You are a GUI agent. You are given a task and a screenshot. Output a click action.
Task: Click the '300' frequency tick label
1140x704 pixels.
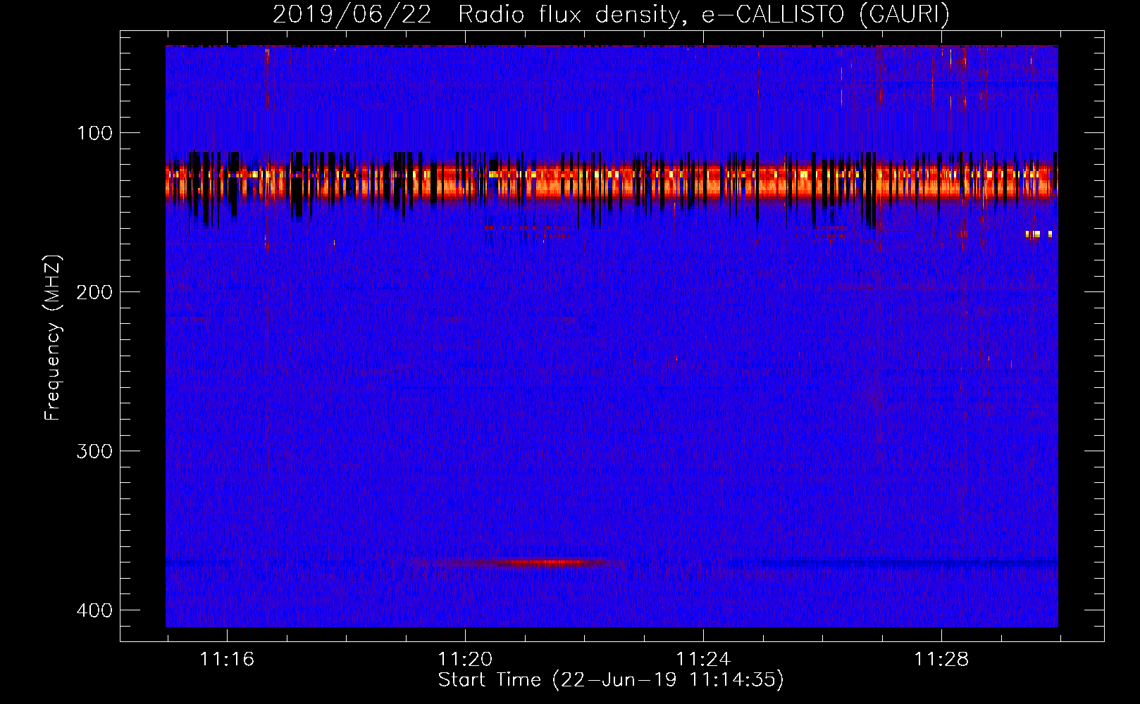pos(94,451)
